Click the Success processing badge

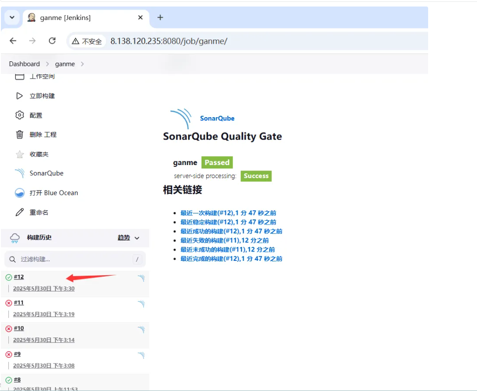pyautogui.click(x=256, y=176)
